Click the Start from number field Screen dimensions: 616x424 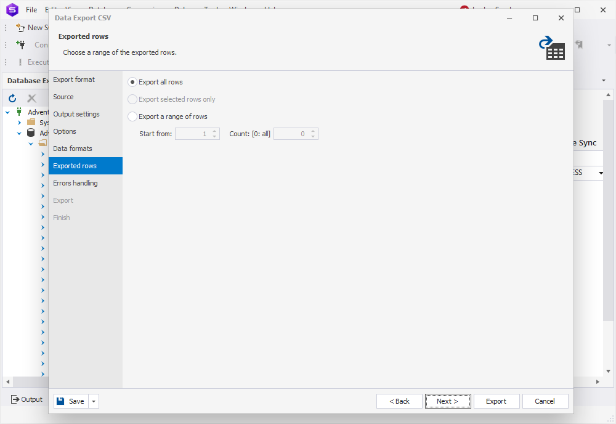[193, 134]
